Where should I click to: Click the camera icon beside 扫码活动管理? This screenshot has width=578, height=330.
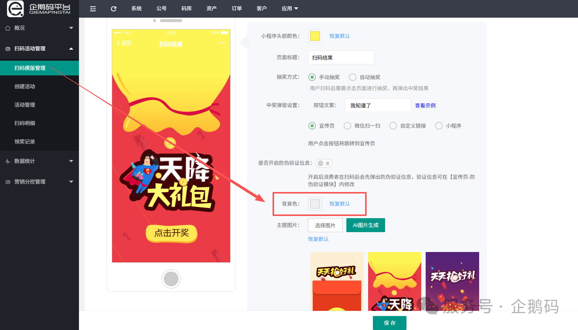coord(8,49)
